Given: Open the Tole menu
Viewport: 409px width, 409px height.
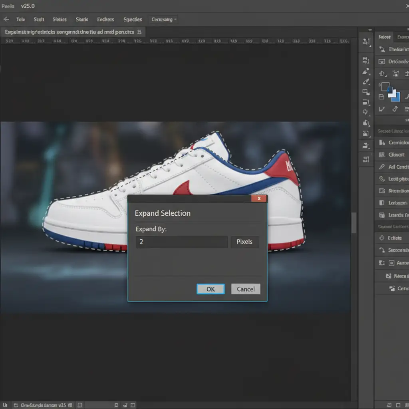Looking at the screenshot, I should 21,19.
